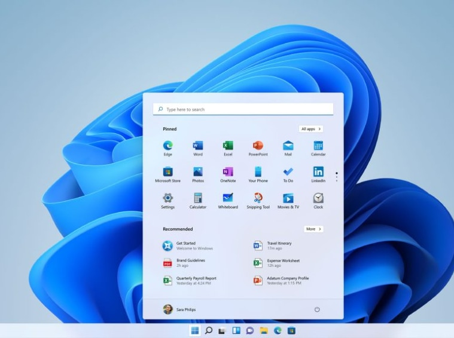This screenshot has height=338, width=454.
Task: Open Movies & TV
Action: coord(288,201)
